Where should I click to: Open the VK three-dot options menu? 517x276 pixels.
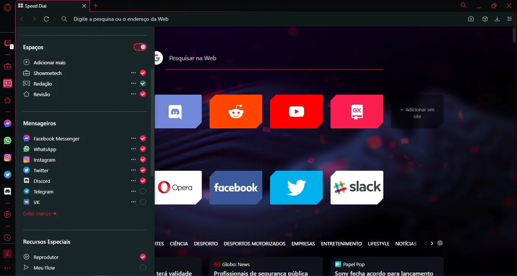pyautogui.click(x=134, y=202)
